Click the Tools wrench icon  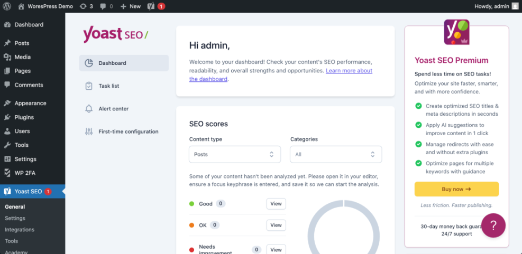[7, 145]
